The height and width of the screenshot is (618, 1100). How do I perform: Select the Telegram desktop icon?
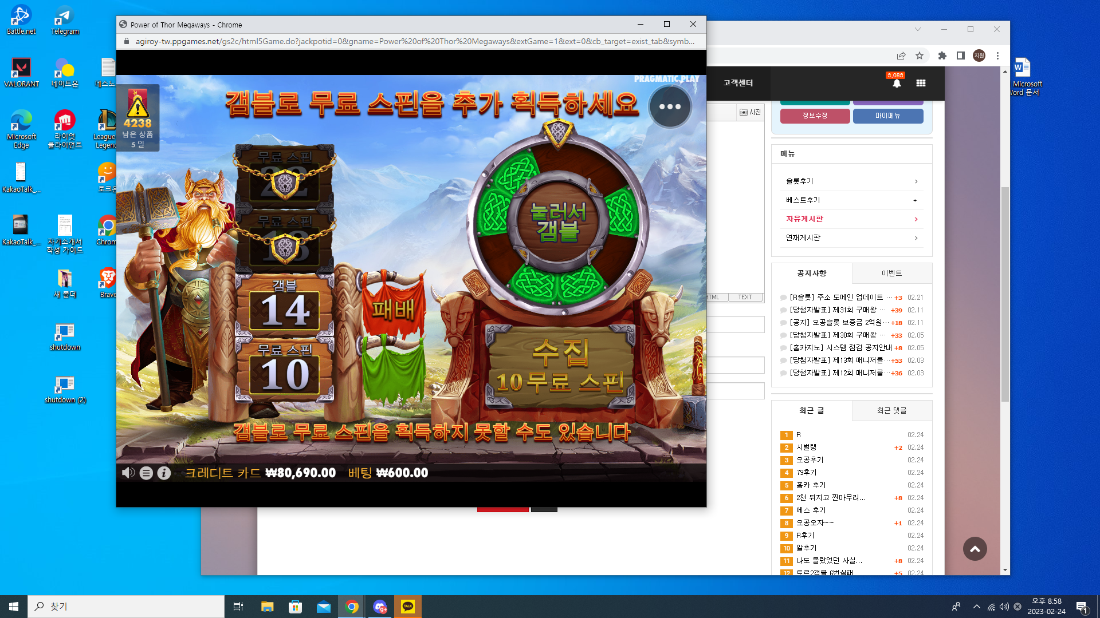click(65, 20)
